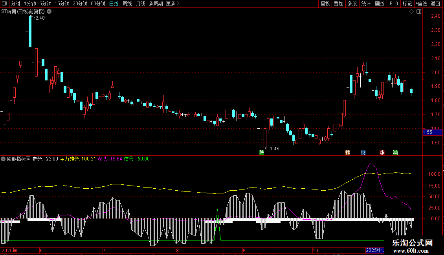
Task: Open the 股朋指标网 indicator dropdown
Action: (3, 159)
